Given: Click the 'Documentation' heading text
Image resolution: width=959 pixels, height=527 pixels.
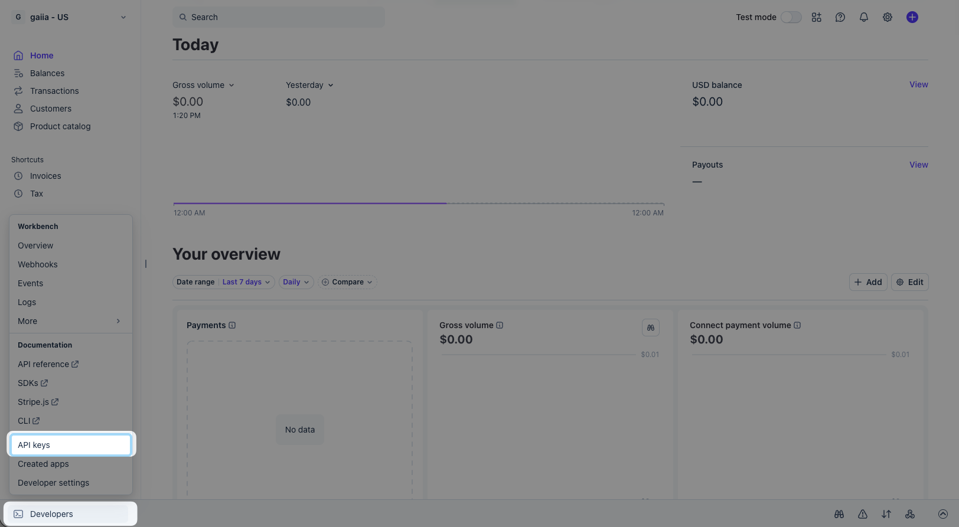Looking at the screenshot, I should tap(45, 345).
